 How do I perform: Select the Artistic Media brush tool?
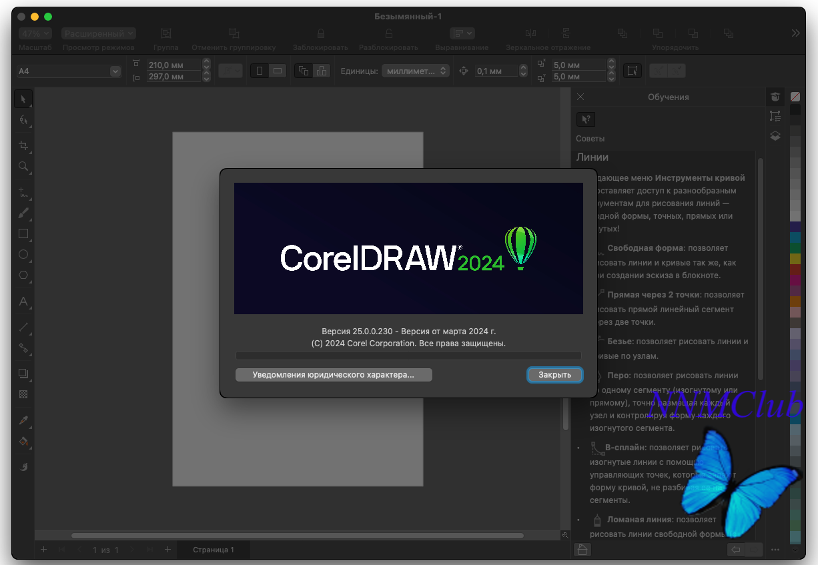pyautogui.click(x=23, y=213)
